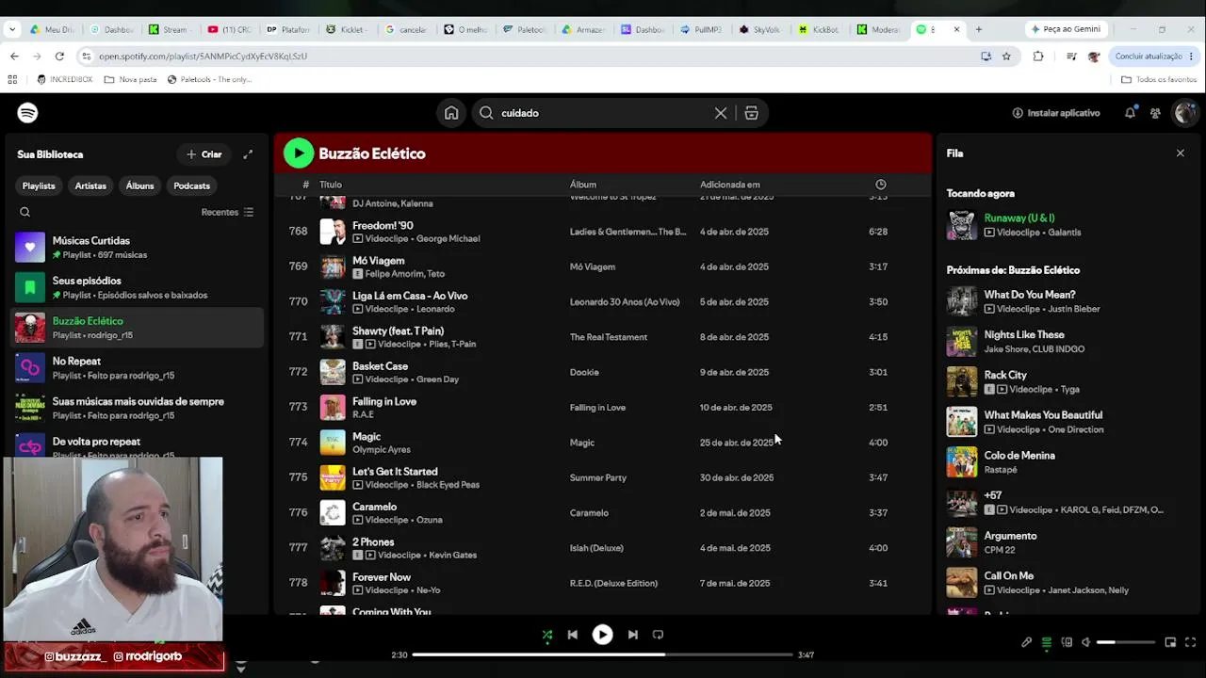1206x678 pixels.
Task: Play the Buzzão Eclético playlist
Action: [x=299, y=153]
